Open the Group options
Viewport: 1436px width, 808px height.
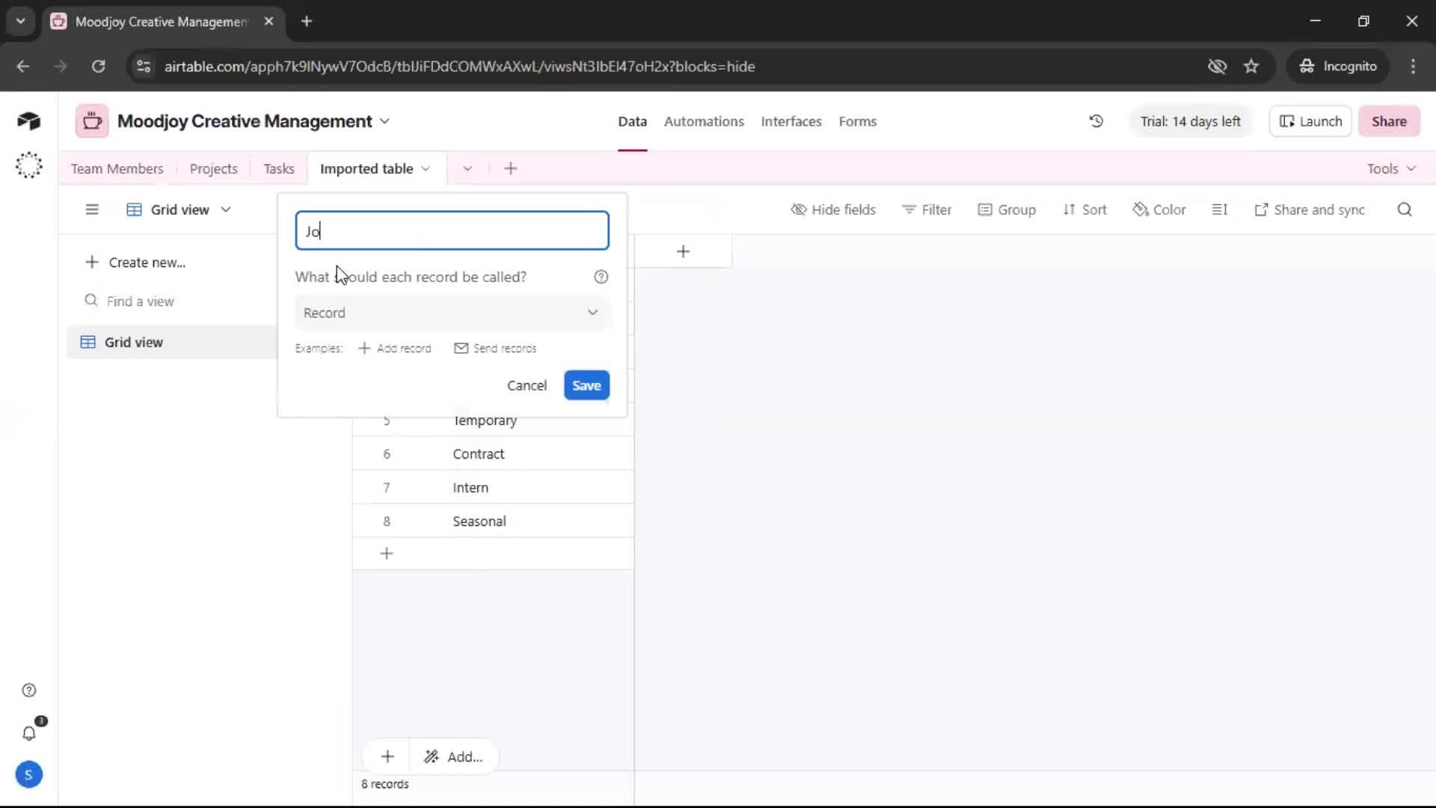coord(1007,209)
